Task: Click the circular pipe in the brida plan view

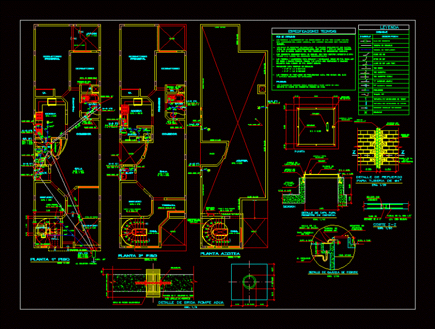Action: (249, 282)
